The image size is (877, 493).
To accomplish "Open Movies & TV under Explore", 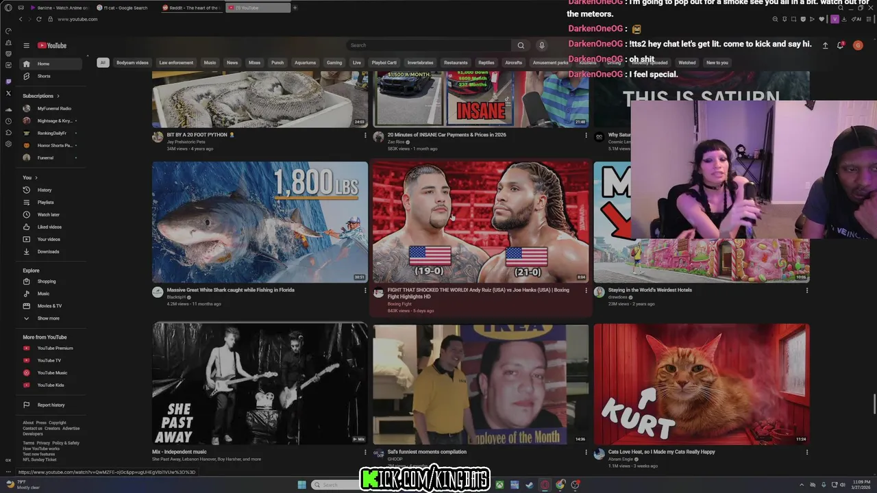I will tap(49, 306).
